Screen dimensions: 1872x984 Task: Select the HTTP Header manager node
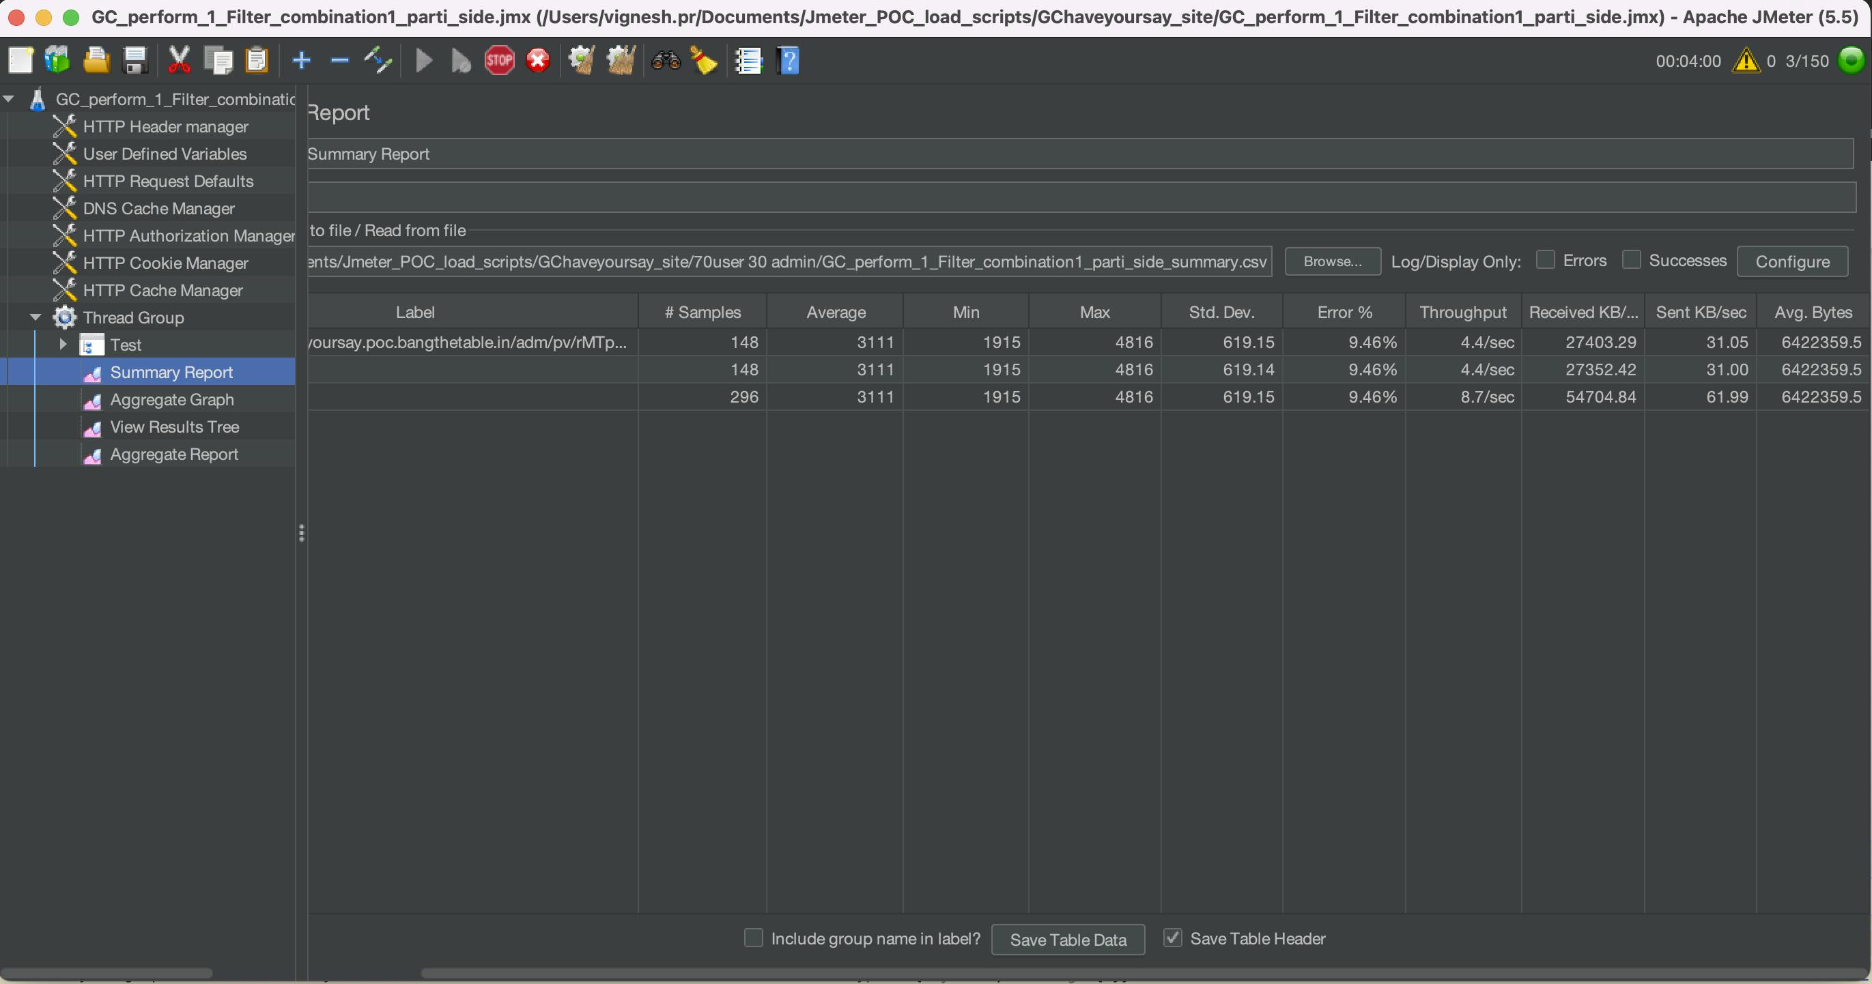pos(165,126)
